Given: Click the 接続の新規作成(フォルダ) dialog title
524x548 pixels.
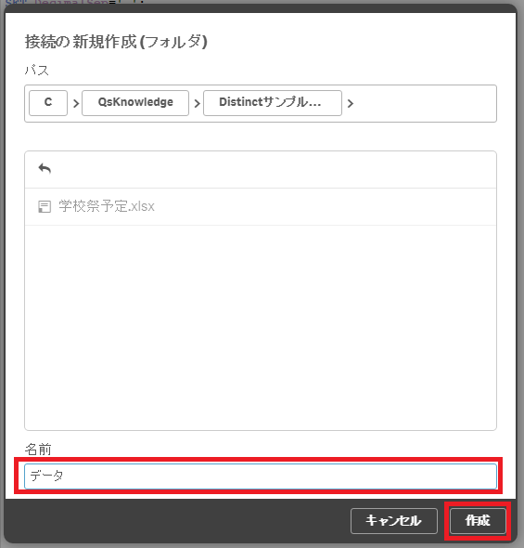Looking at the screenshot, I should coord(116,42).
